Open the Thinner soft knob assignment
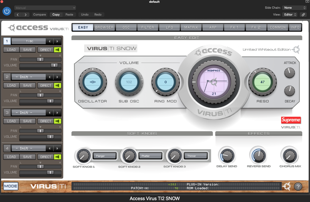 196,156
